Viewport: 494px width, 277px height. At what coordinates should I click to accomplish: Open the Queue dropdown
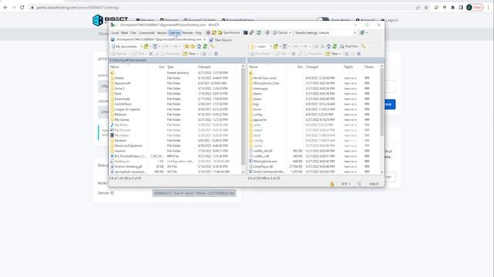pos(282,32)
